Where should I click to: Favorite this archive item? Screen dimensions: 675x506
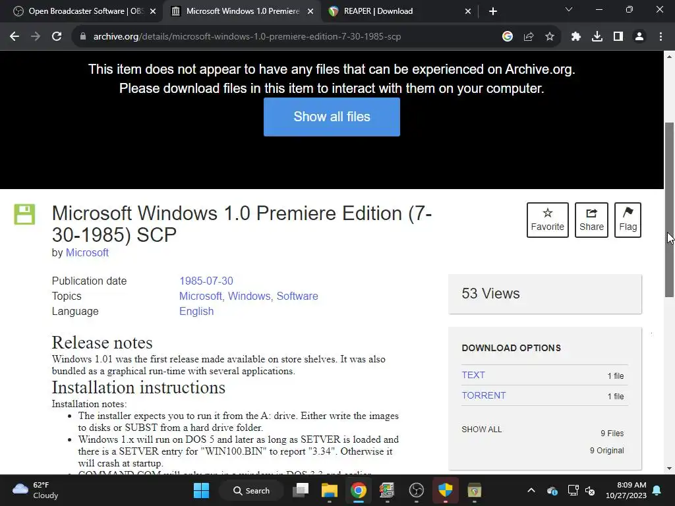tap(548, 220)
